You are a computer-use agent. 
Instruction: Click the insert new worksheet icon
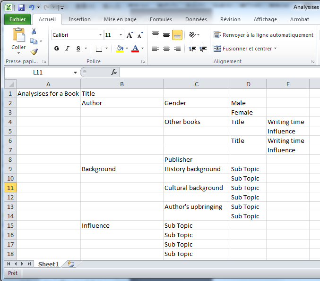(71, 264)
